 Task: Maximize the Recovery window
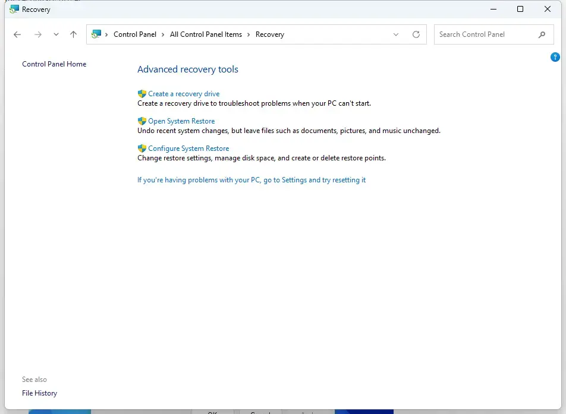[520, 9]
